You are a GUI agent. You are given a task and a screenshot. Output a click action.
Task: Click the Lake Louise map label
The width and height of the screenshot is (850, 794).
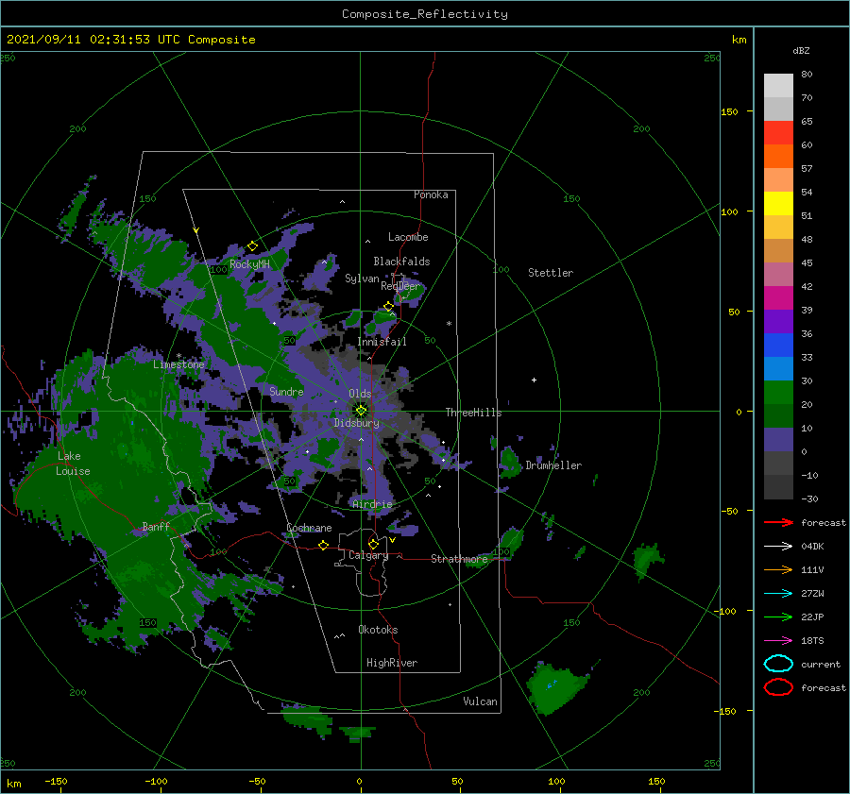pos(72,464)
